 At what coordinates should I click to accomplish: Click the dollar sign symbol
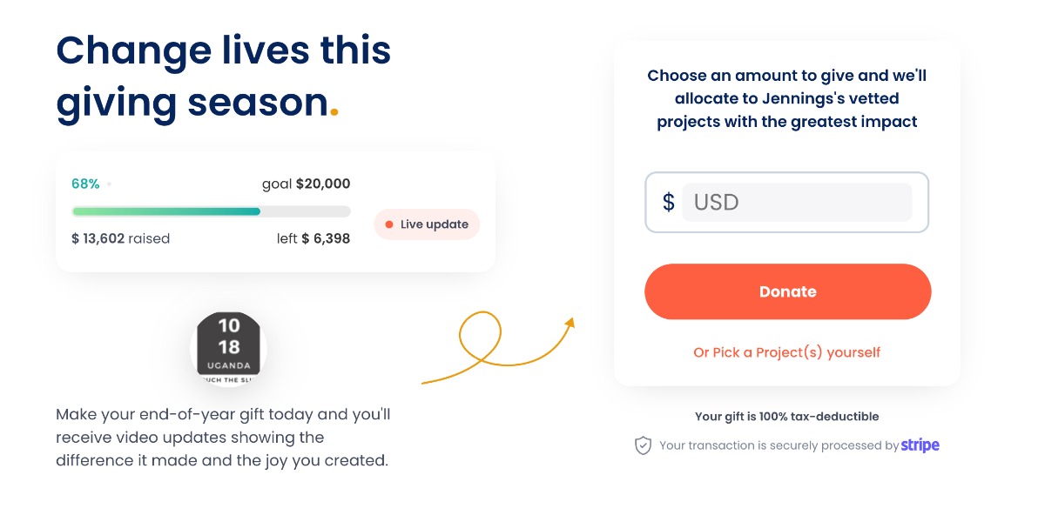point(668,203)
